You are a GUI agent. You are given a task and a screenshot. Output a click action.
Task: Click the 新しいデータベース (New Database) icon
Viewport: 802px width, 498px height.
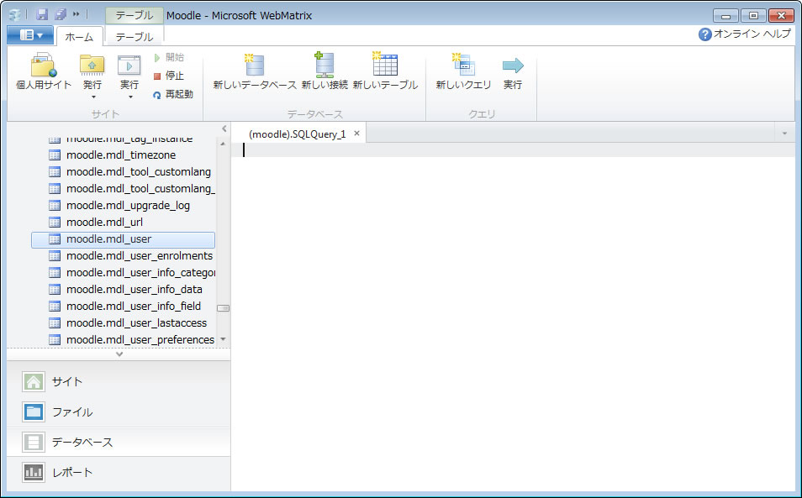point(254,66)
